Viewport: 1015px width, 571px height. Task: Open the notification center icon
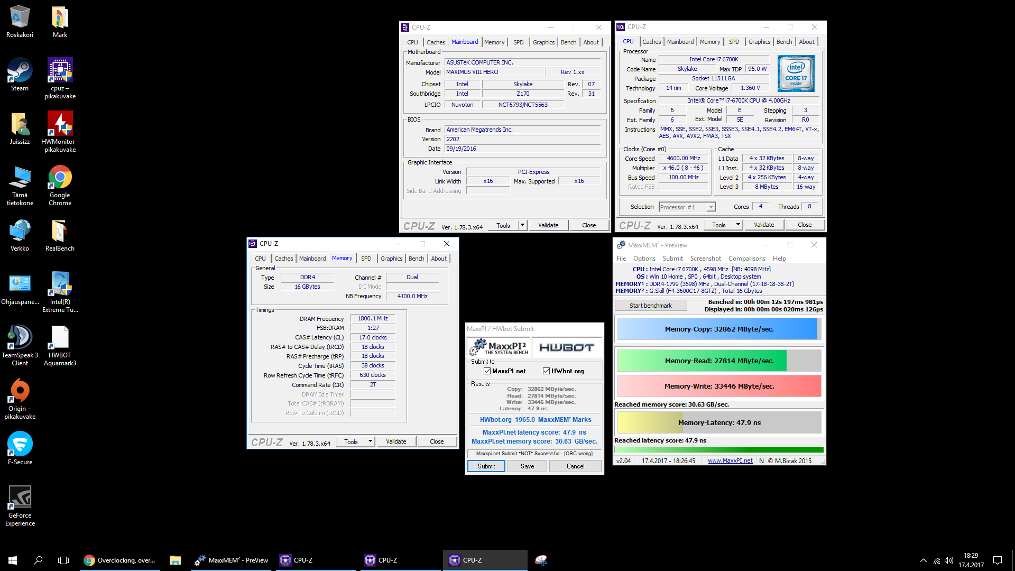tap(998, 560)
